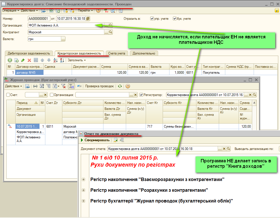Click Проверка проводок button
This screenshot has width=280, height=218.
tap(99, 86)
